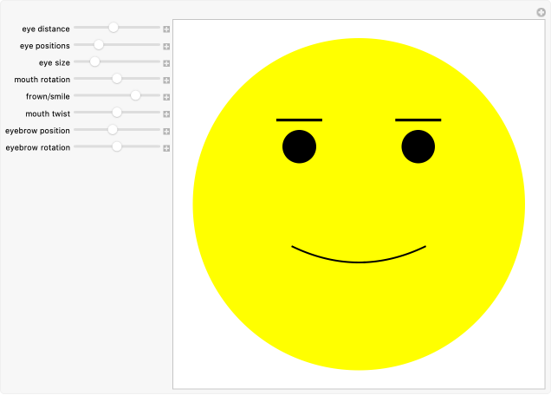Click the curved mouth of the smiley
The image size is (551, 395).
pyautogui.click(x=359, y=261)
